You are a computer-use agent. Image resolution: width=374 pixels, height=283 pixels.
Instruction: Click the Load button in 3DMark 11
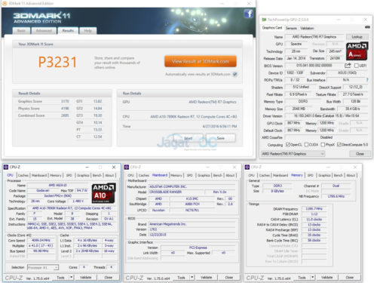pyautogui.click(x=189, y=138)
